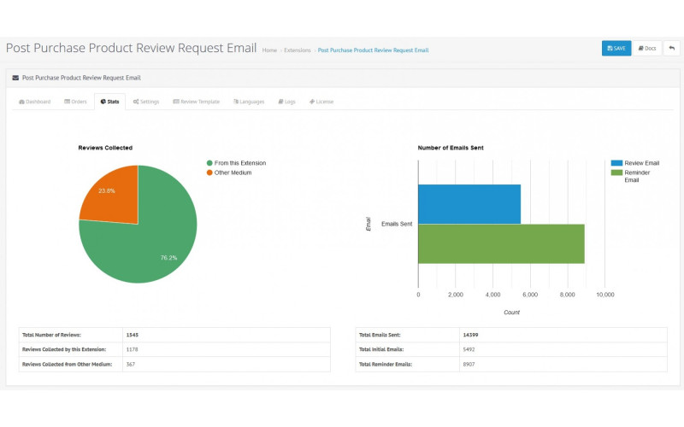Switch to the License tab
684x427 pixels.
click(x=321, y=102)
